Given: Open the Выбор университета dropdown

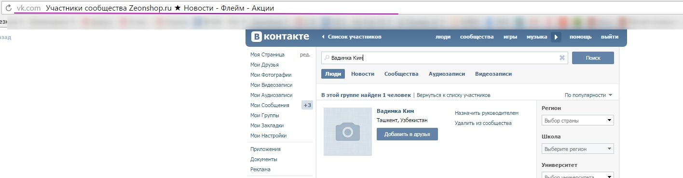Looking at the screenshot, I should pyautogui.click(x=578, y=176).
